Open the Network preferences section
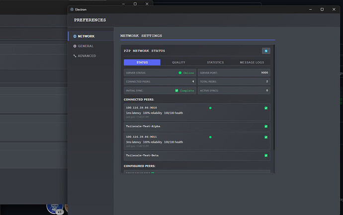Viewport: 343px width, 215px height. coord(91,36)
